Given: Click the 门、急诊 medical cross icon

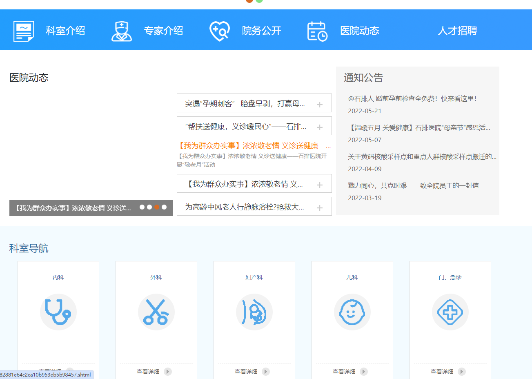Looking at the screenshot, I should [x=450, y=312].
